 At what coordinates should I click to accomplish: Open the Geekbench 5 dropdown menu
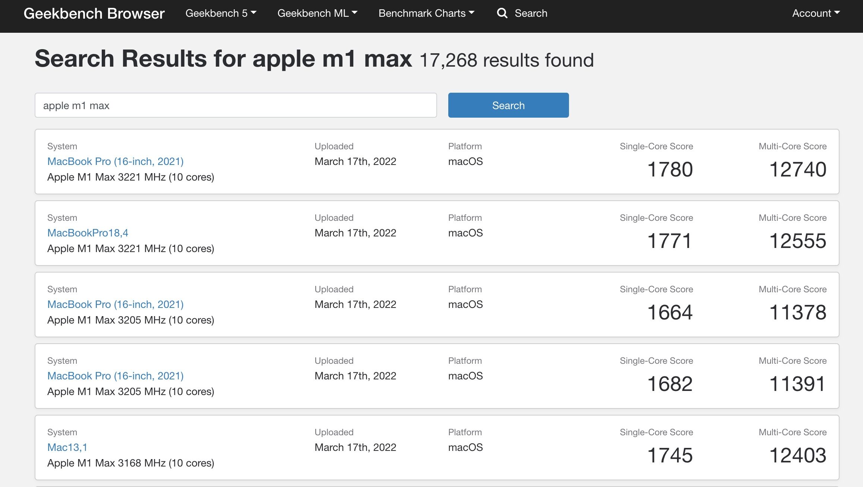221,13
